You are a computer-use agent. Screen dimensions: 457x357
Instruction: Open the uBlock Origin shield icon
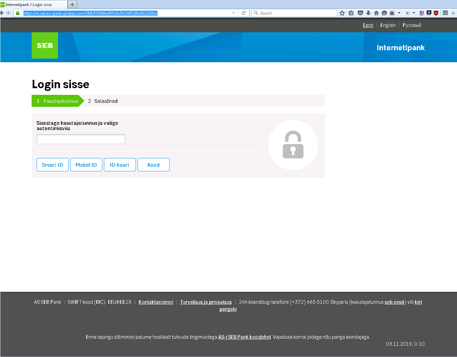436,13
